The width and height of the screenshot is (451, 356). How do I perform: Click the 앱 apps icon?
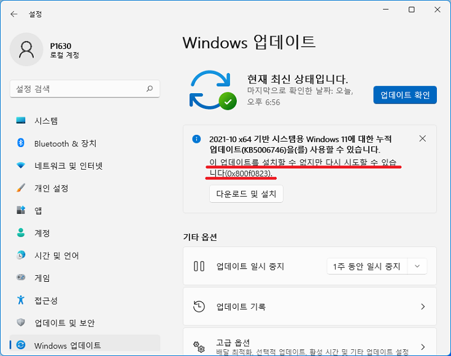tap(21, 210)
